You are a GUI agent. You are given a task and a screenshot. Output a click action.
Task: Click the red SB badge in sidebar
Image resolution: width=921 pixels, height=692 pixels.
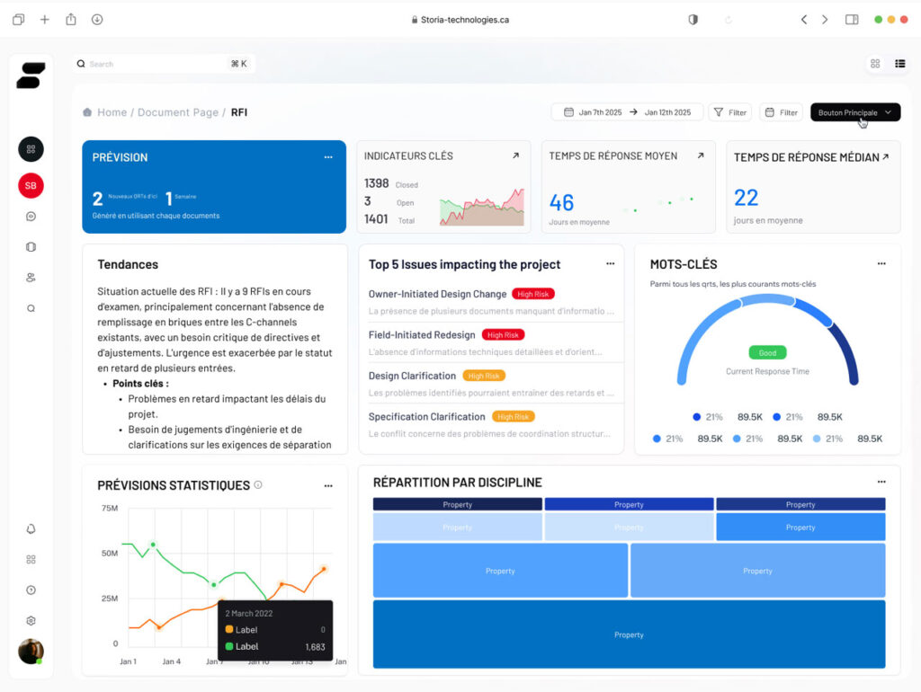pos(31,186)
